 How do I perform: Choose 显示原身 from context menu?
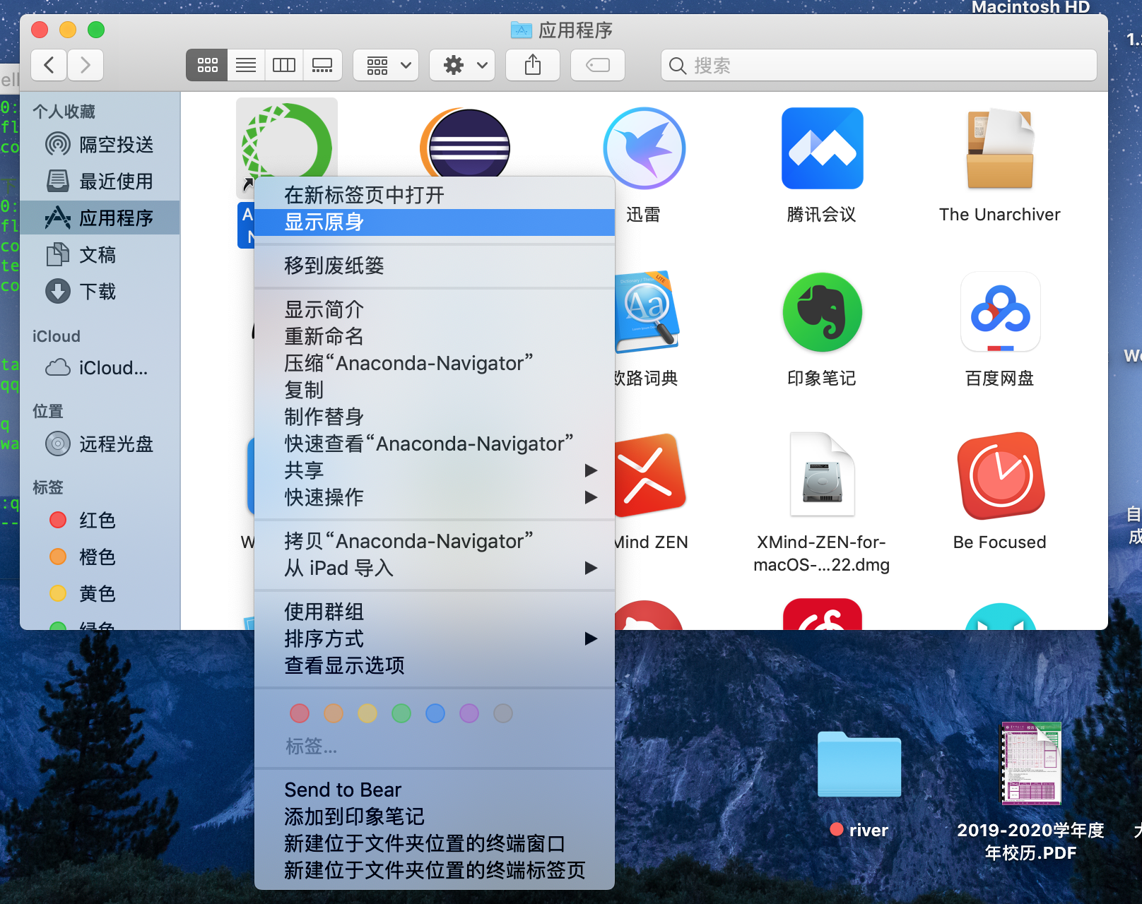click(434, 222)
